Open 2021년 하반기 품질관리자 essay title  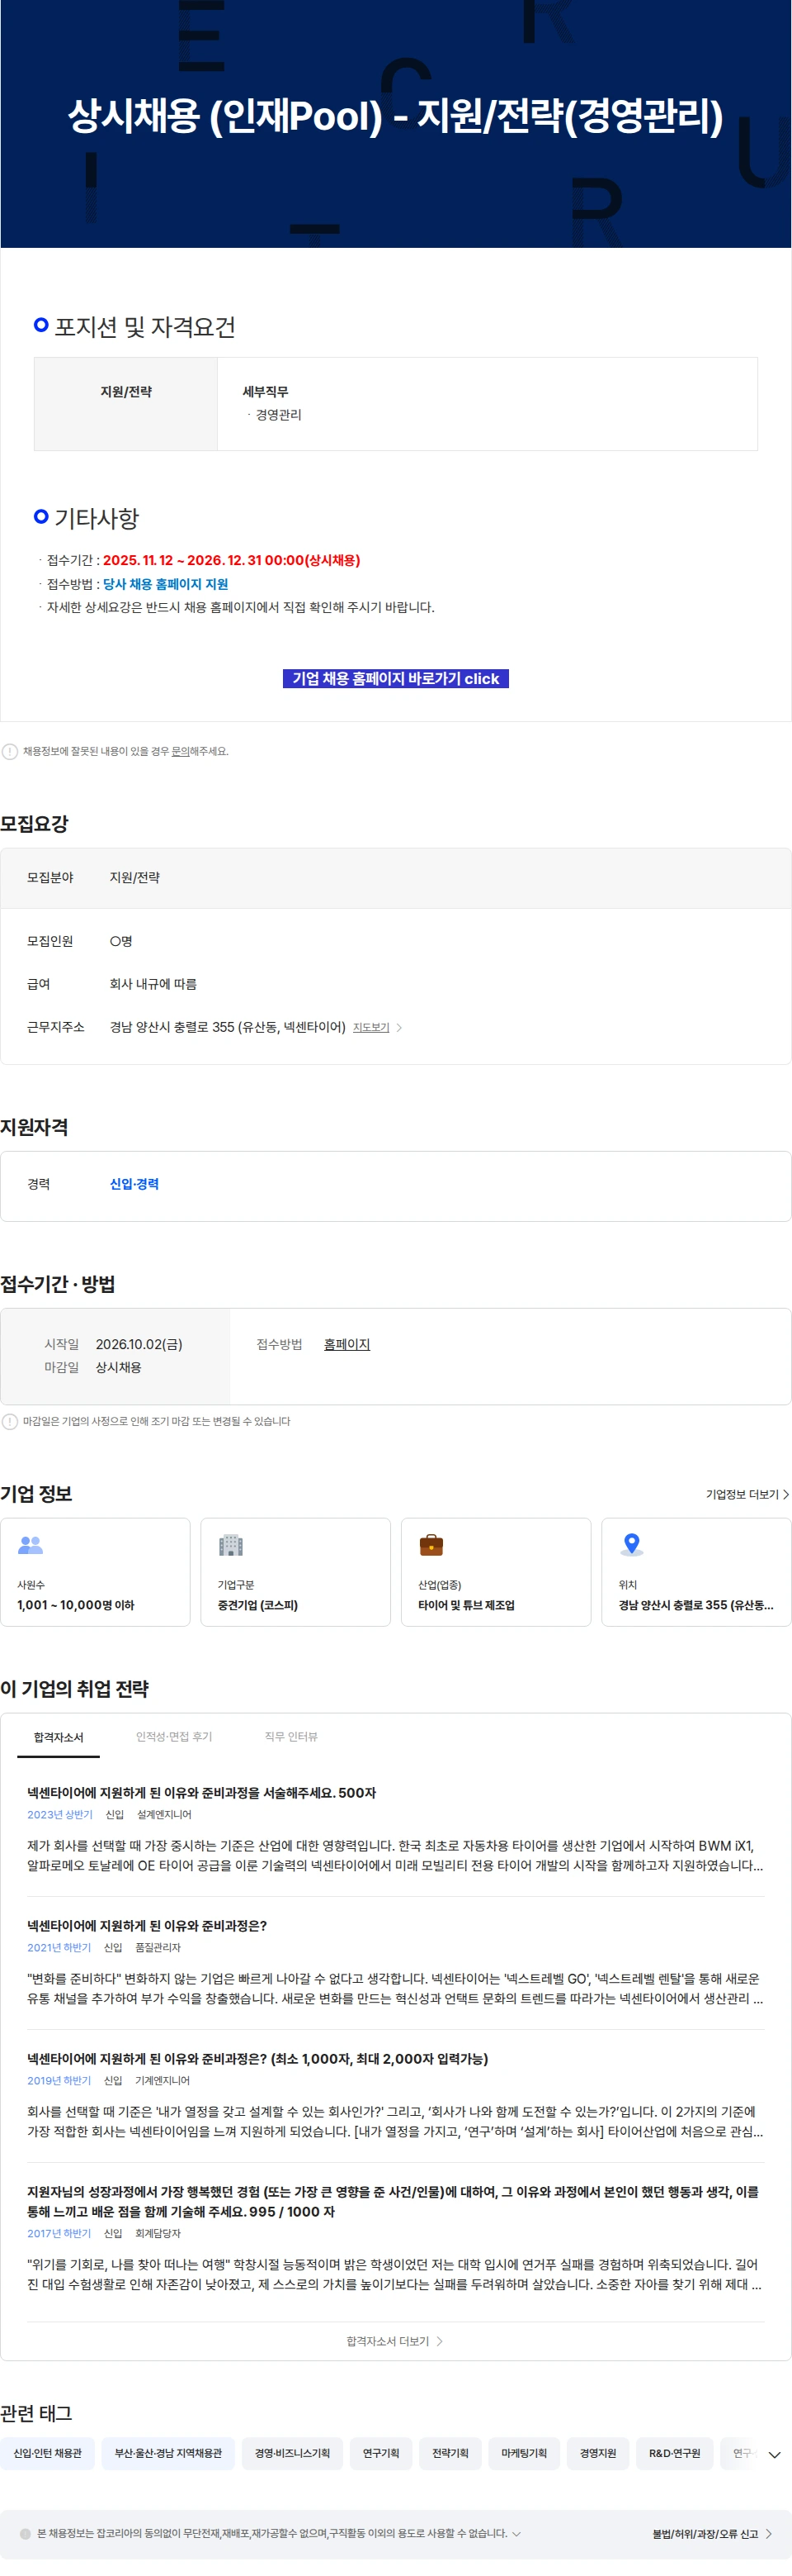[x=147, y=1926]
